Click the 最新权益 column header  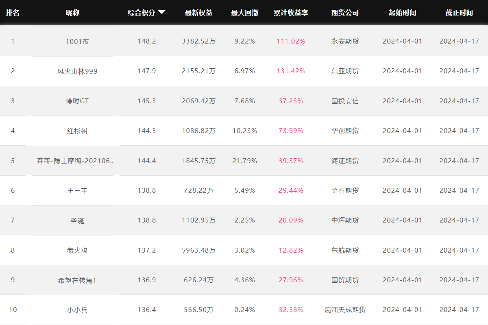[x=198, y=13]
